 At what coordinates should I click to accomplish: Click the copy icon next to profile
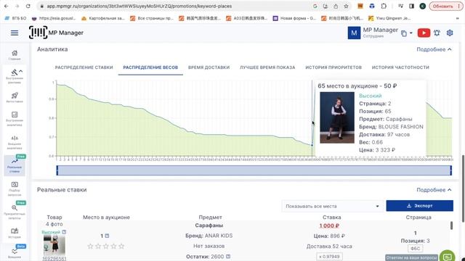click(404, 33)
